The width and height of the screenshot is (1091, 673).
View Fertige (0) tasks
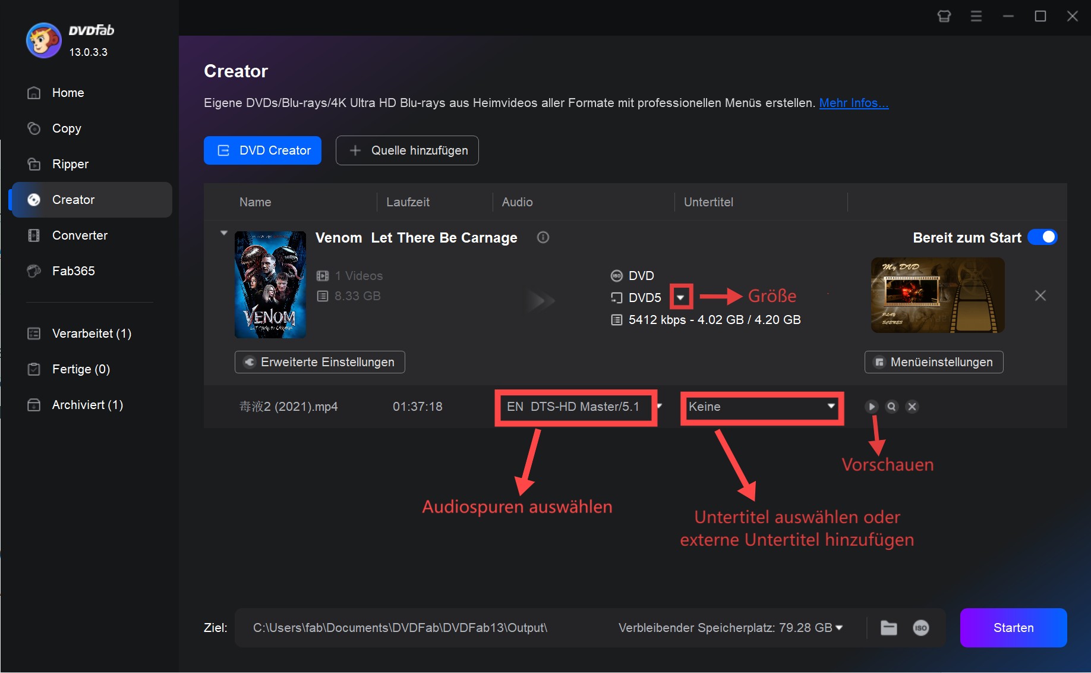pyautogui.click(x=92, y=369)
